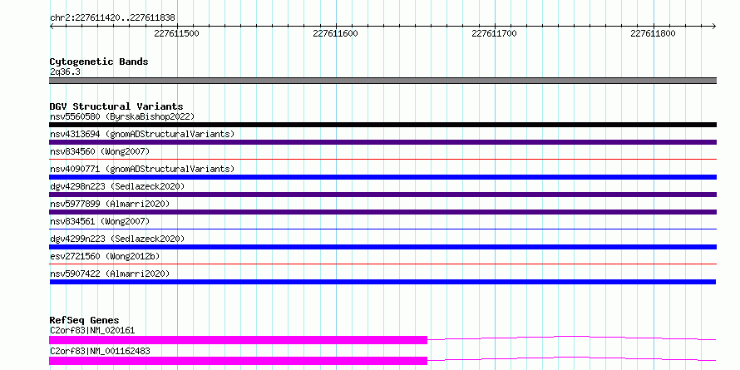Screen dimensions: 740x370
Task: Click ruler position label 227611800
Action: pyautogui.click(x=653, y=33)
